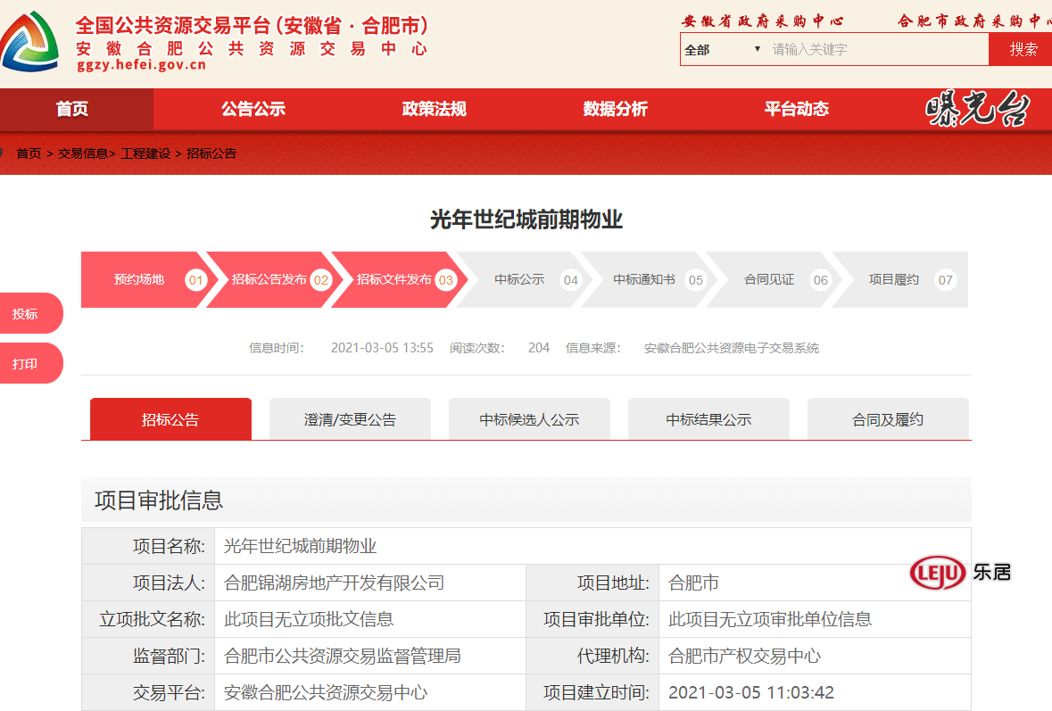
Task: Select step 03 招标文件发布
Action: pyautogui.click(x=401, y=280)
